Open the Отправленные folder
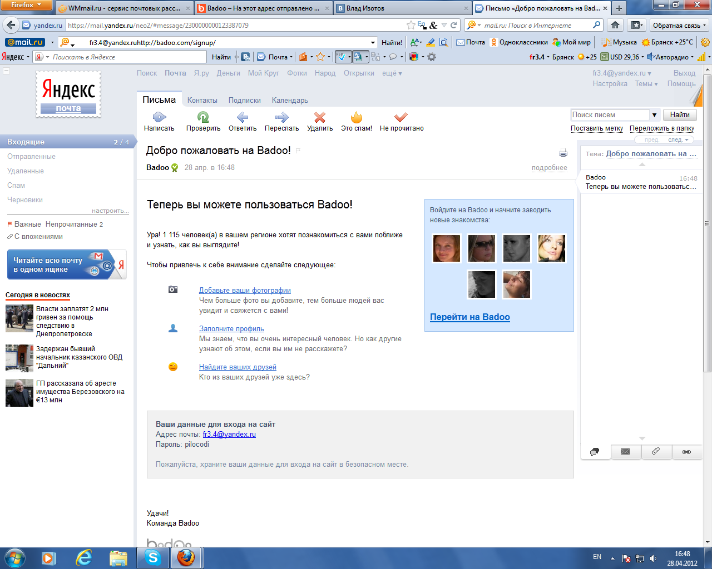Viewport: 712px width, 569px height. click(x=31, y=157)
